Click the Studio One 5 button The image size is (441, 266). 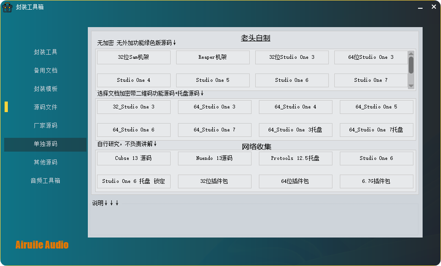[x=212, y=80]
